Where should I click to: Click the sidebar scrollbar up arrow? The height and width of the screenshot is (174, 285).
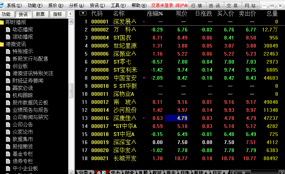point(71,22)
